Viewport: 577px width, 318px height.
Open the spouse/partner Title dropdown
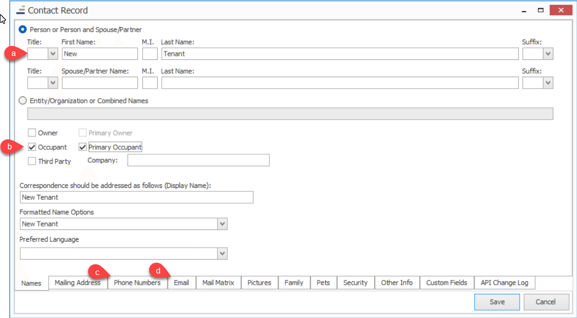pyautogui.click(x=52, y=83)
